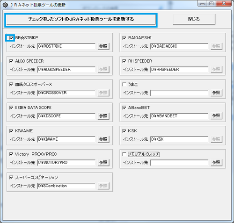Uncheck the Victory PRO(VPRO) checkbox

pyautogui.click(x=11, y=154)
